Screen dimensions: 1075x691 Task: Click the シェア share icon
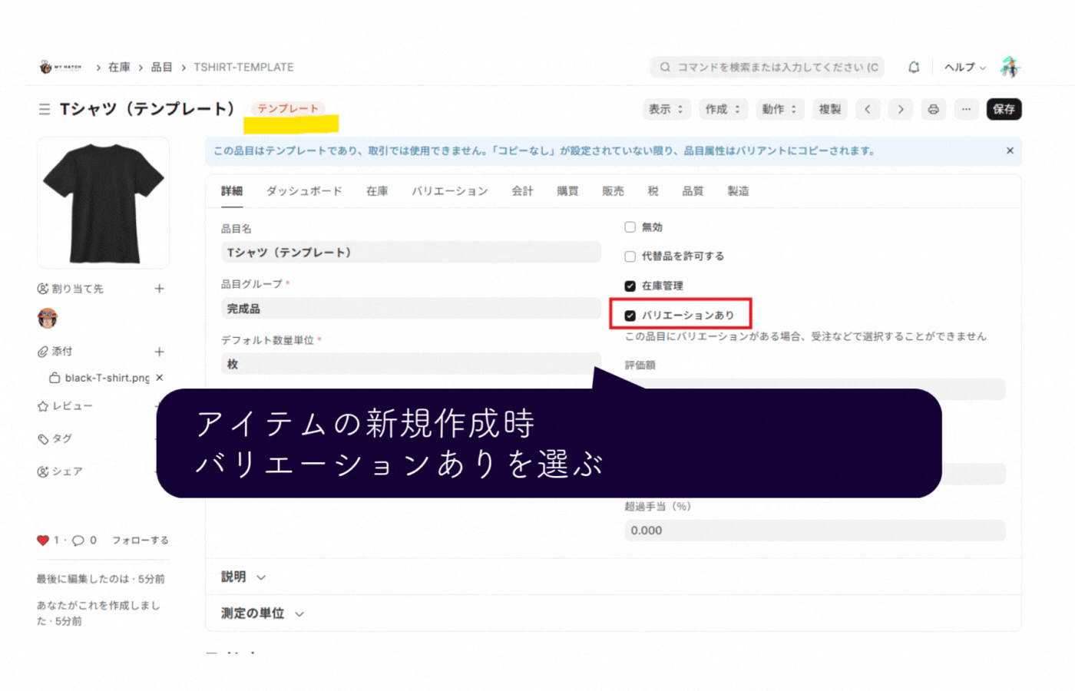coord(42,471)
